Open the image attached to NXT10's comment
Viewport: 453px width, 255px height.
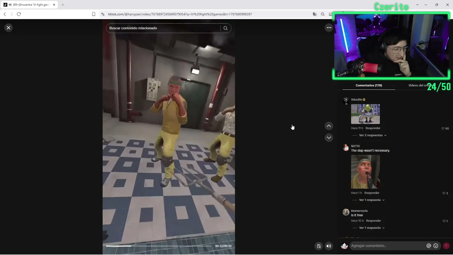(x=365, y=172)
